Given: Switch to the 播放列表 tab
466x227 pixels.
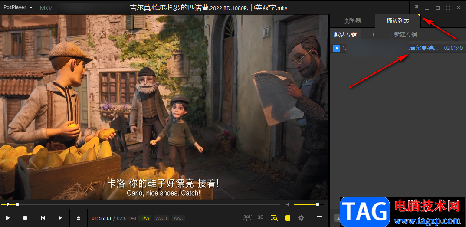Looking at the screenshot, I should pos(397,21).
